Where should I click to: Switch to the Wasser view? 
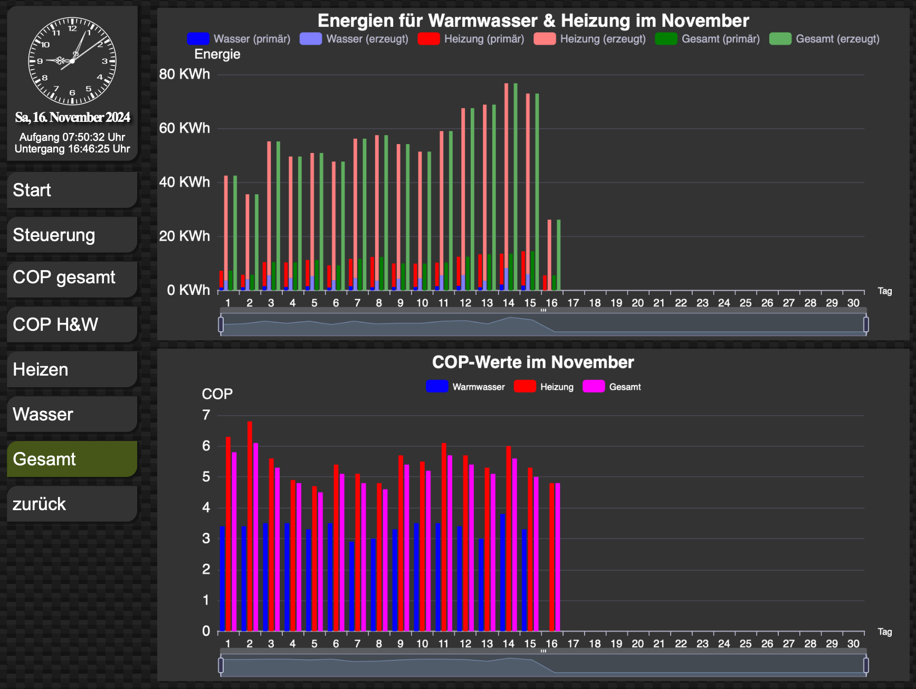click(x=72, y=414)
